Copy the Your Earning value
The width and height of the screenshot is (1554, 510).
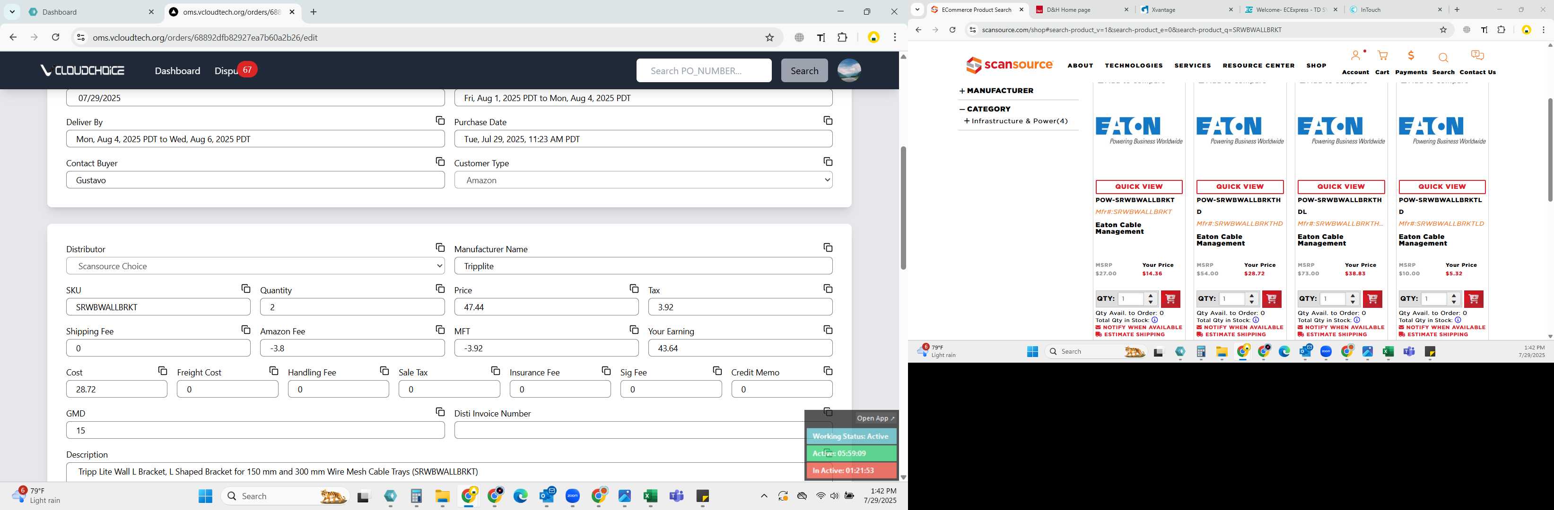(828, 330)
